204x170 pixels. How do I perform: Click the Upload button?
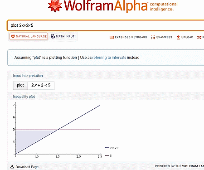(185, 37)
